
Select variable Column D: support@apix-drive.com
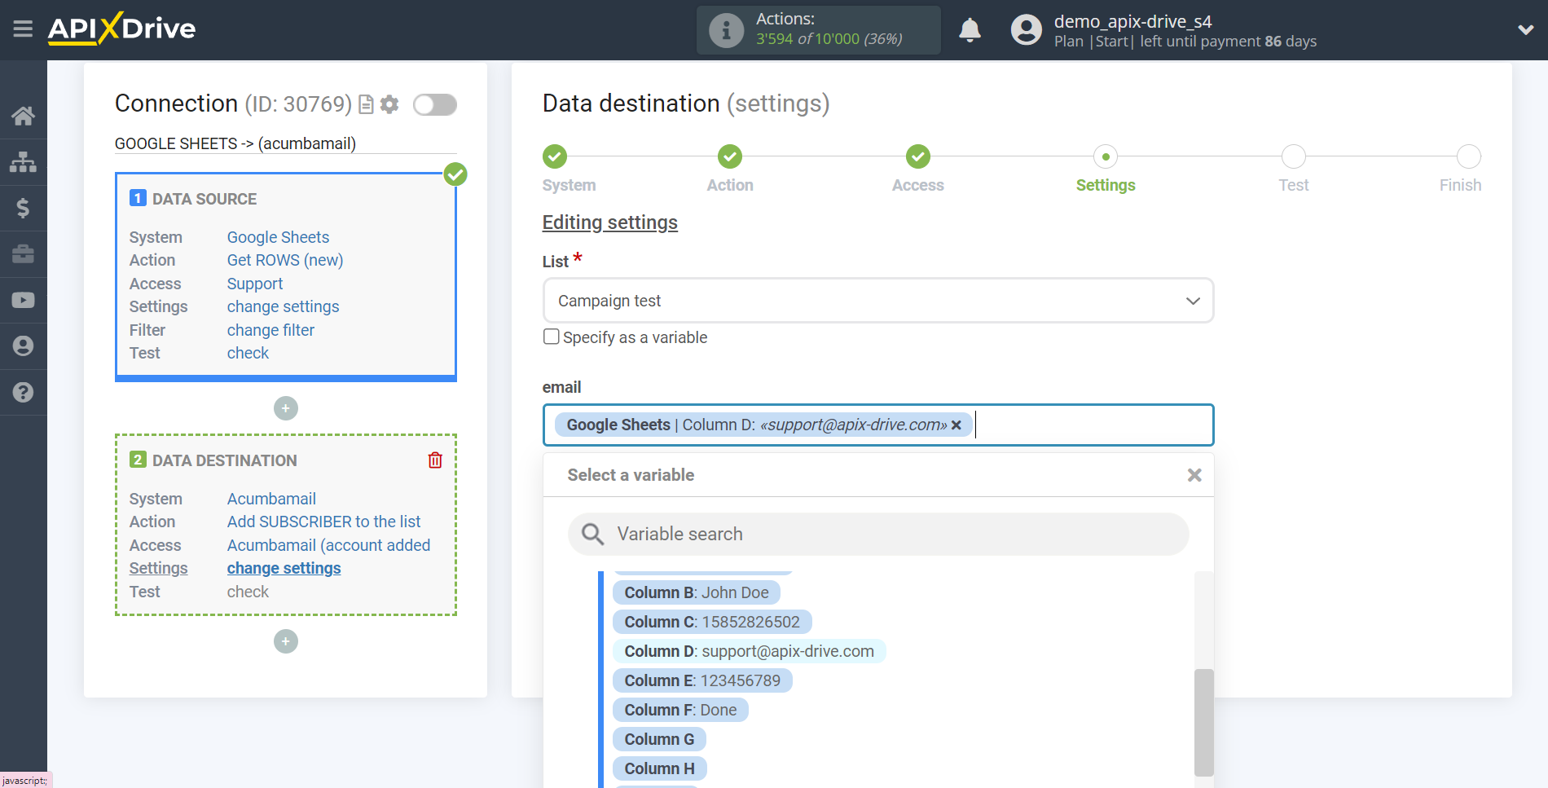(x=749, y=651)
